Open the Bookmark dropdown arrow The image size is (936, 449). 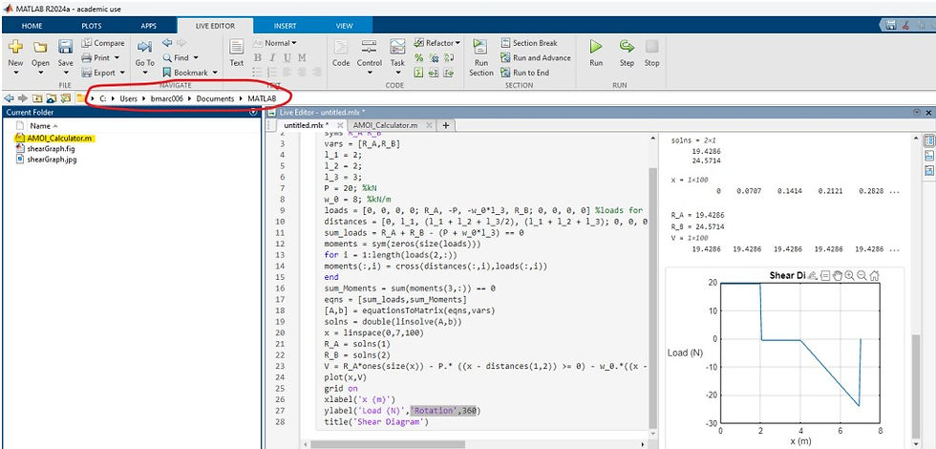click(214, 73)
